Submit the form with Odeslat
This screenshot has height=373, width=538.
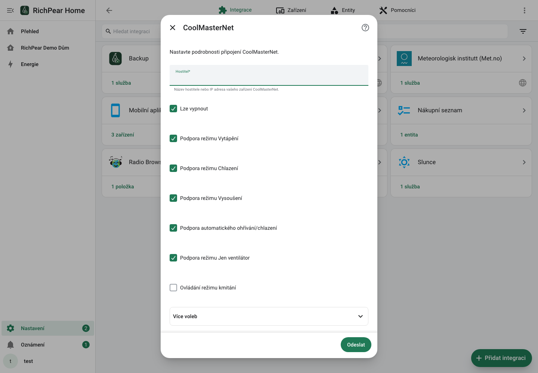click(x=356, y=345)
